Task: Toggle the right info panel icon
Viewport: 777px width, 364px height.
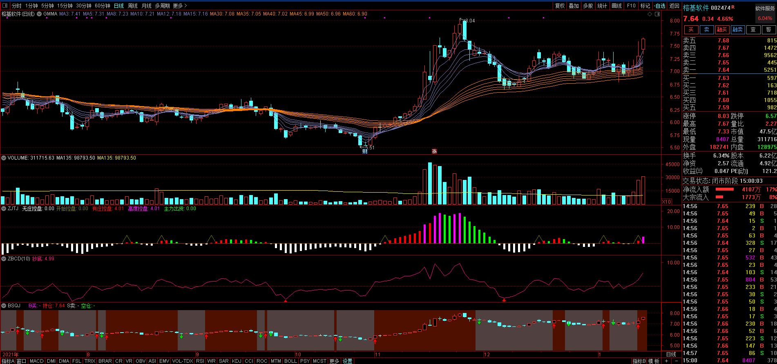Action: [657, 14]
